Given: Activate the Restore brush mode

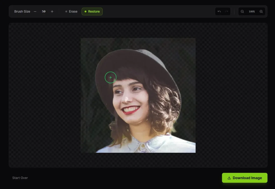Looking at the screenshot, I should pyautogui.click(x=92, y=11).
